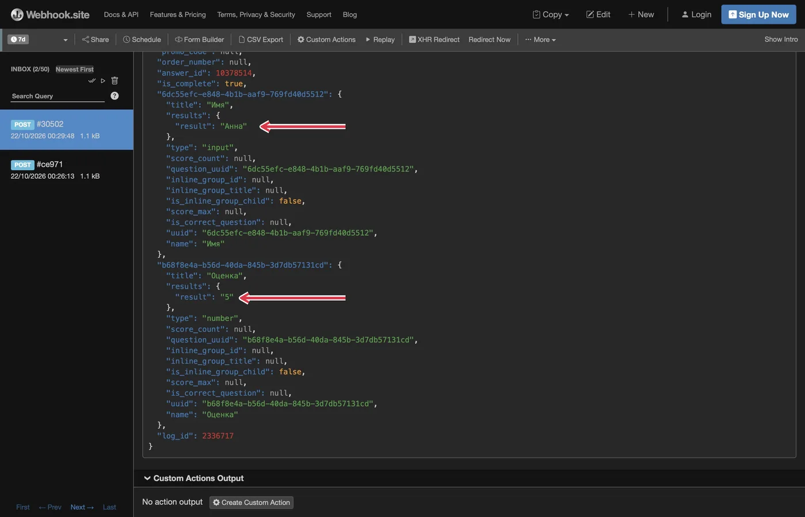Open search query help question mark

click(115, 96)
